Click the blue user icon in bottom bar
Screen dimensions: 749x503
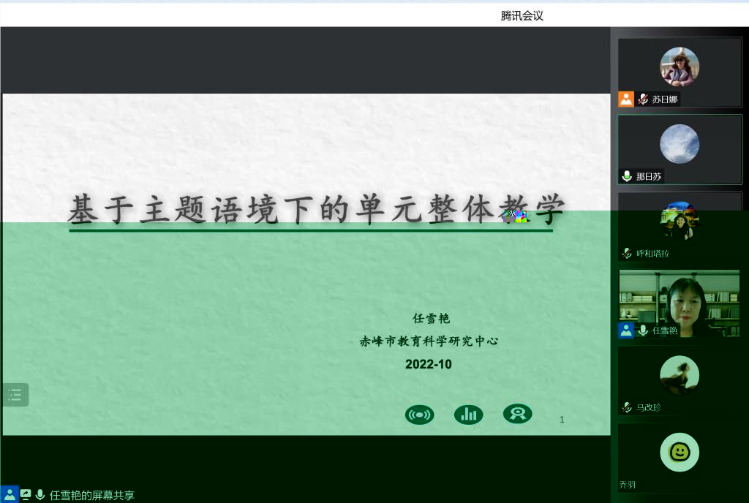click(10, 494)
